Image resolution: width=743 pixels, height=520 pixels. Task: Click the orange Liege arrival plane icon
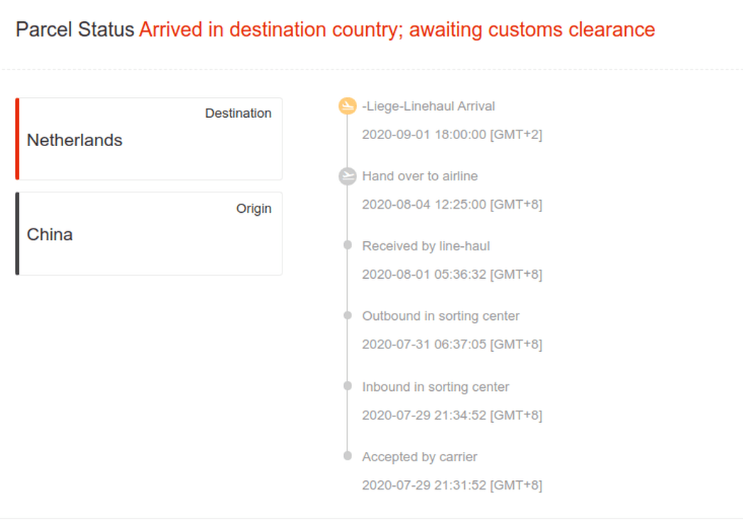point(347,106)
